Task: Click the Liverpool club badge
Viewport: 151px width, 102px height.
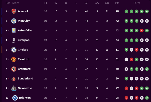Action: coord(14,40)
